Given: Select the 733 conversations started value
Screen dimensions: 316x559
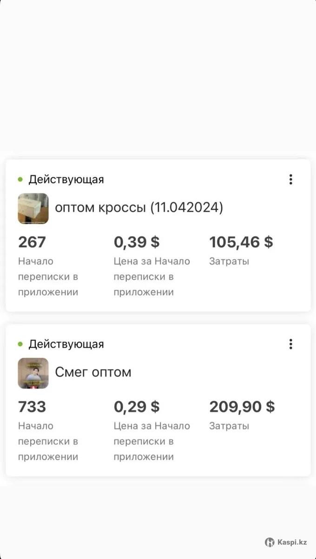Looking at the screenshot, I should (32, 407).
